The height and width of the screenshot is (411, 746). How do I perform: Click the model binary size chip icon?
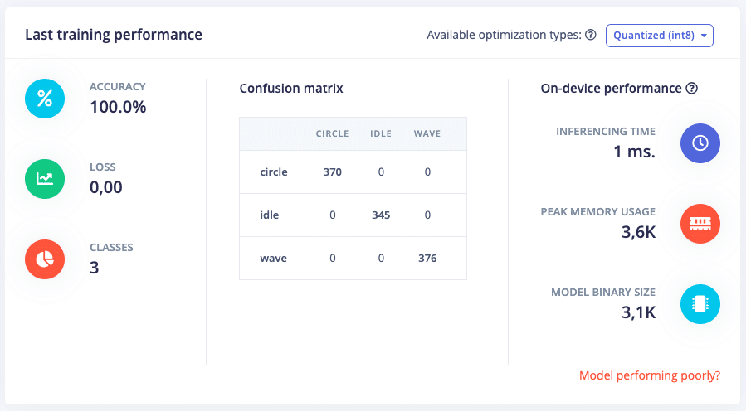click(700, 304)
